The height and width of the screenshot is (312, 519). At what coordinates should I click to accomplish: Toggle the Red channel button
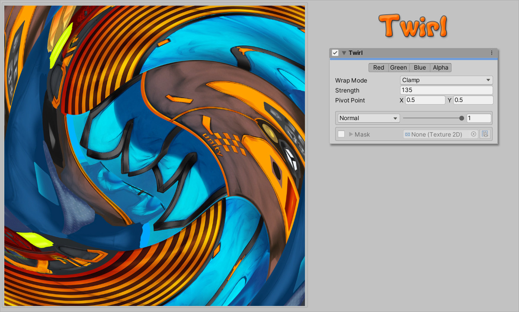[x=378, y=67]
